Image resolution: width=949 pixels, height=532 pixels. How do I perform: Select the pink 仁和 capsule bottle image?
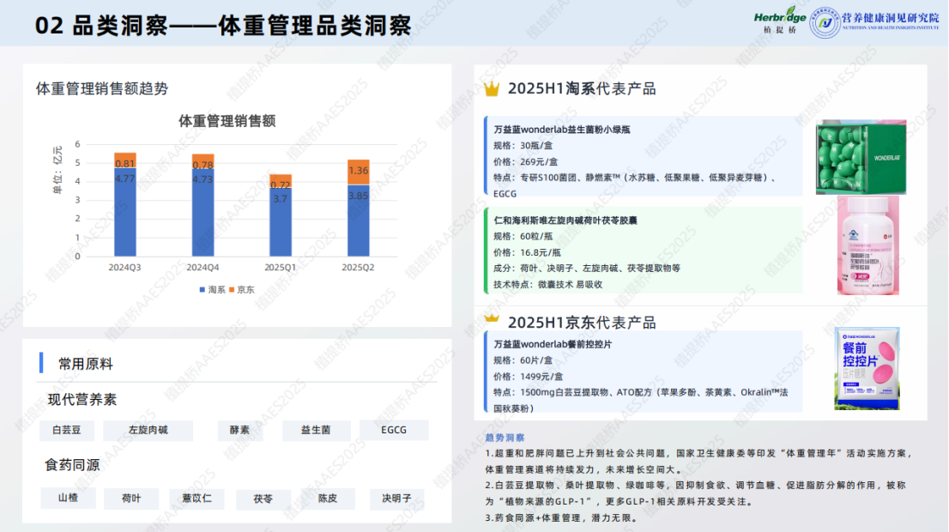(x=867, y=245)
